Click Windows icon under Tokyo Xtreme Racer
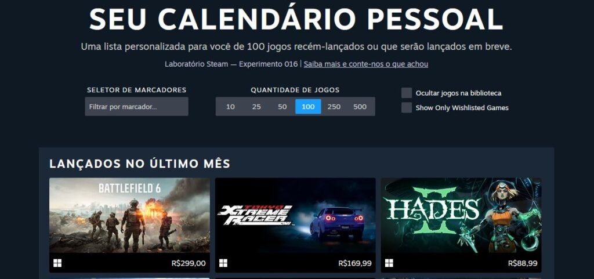 coord(223,263)
